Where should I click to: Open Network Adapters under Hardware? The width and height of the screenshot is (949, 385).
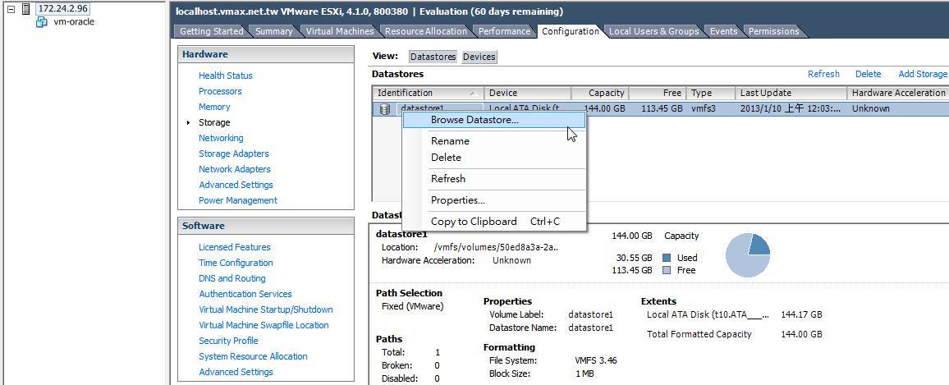[x=235, y=169]
